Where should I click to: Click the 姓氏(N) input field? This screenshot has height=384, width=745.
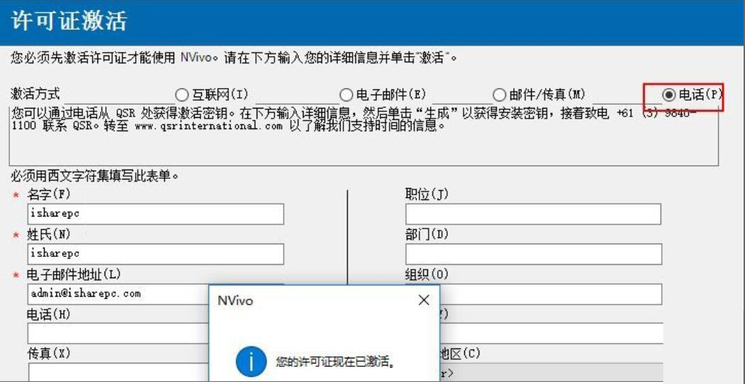coord(156,254)
